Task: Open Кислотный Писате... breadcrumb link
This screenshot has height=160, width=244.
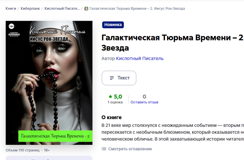Action: [x=62, y=8]
